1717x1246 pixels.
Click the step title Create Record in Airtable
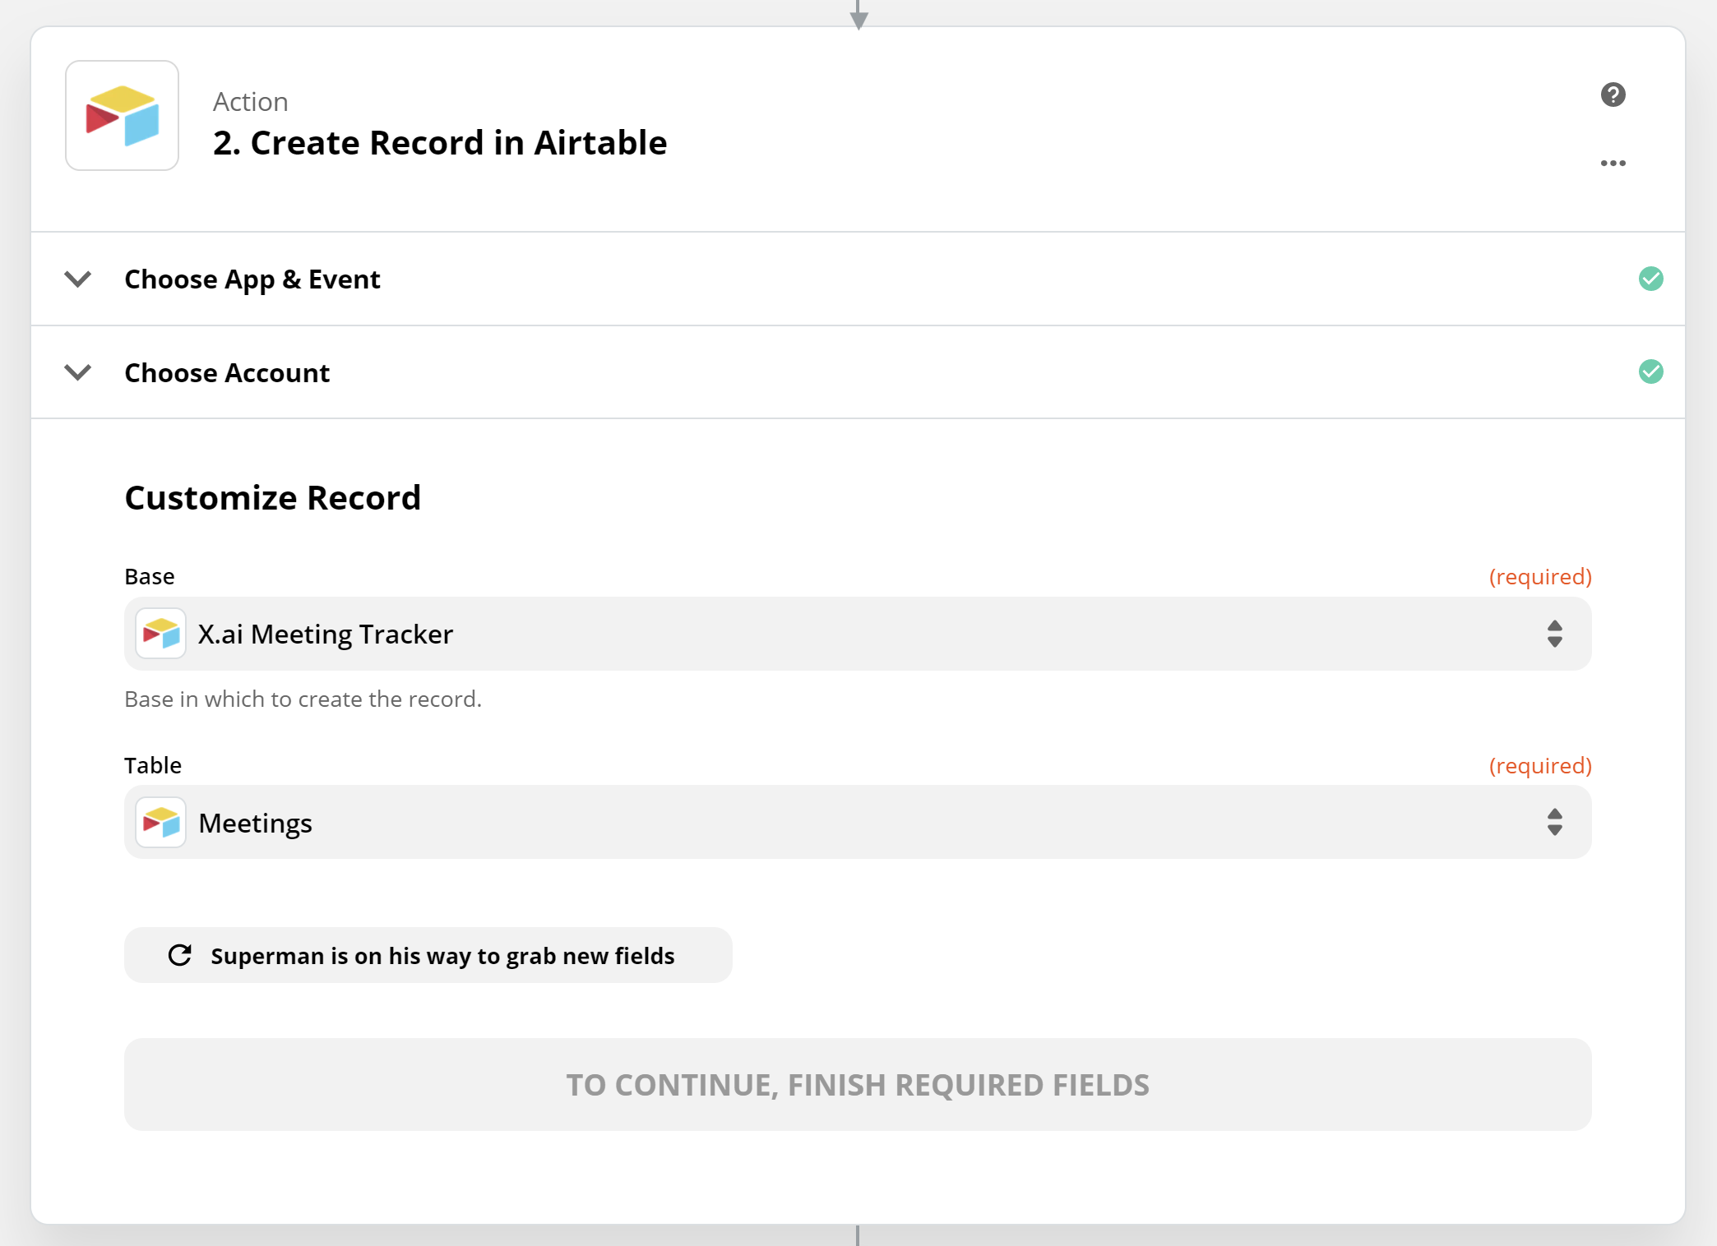click(440, 142)
